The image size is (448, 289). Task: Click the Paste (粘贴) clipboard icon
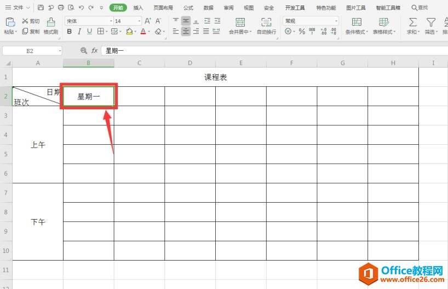point(10,22)
